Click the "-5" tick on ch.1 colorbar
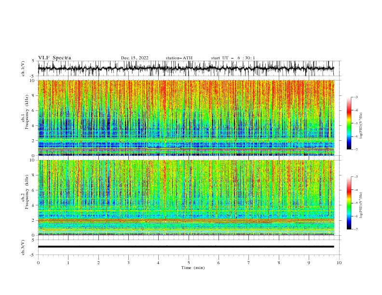The image size is (382, 295). click(x=356, y=123)
